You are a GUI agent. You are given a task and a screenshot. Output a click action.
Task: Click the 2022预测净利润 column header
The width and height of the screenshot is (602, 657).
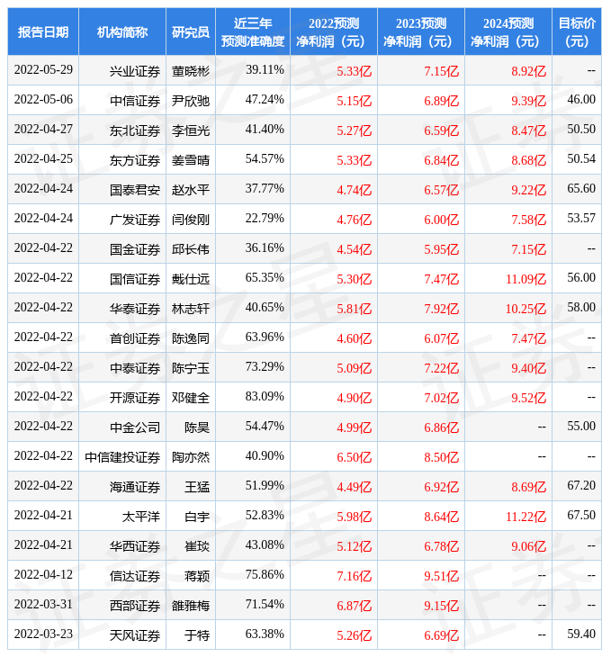[334, 31]
